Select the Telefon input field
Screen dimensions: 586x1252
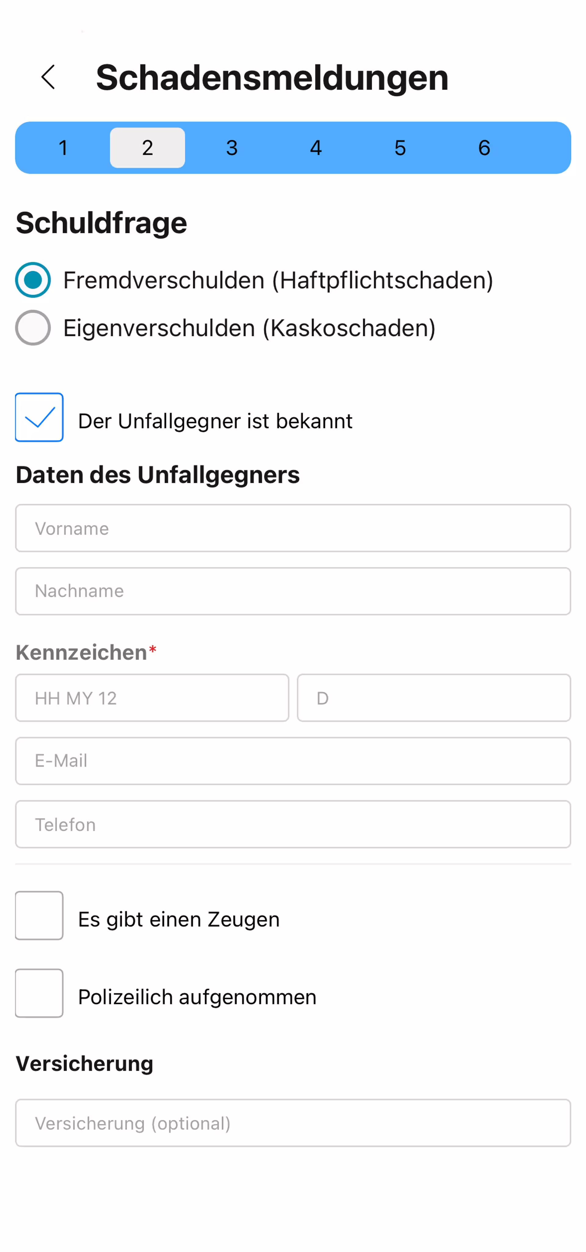(x=293, y=824)
